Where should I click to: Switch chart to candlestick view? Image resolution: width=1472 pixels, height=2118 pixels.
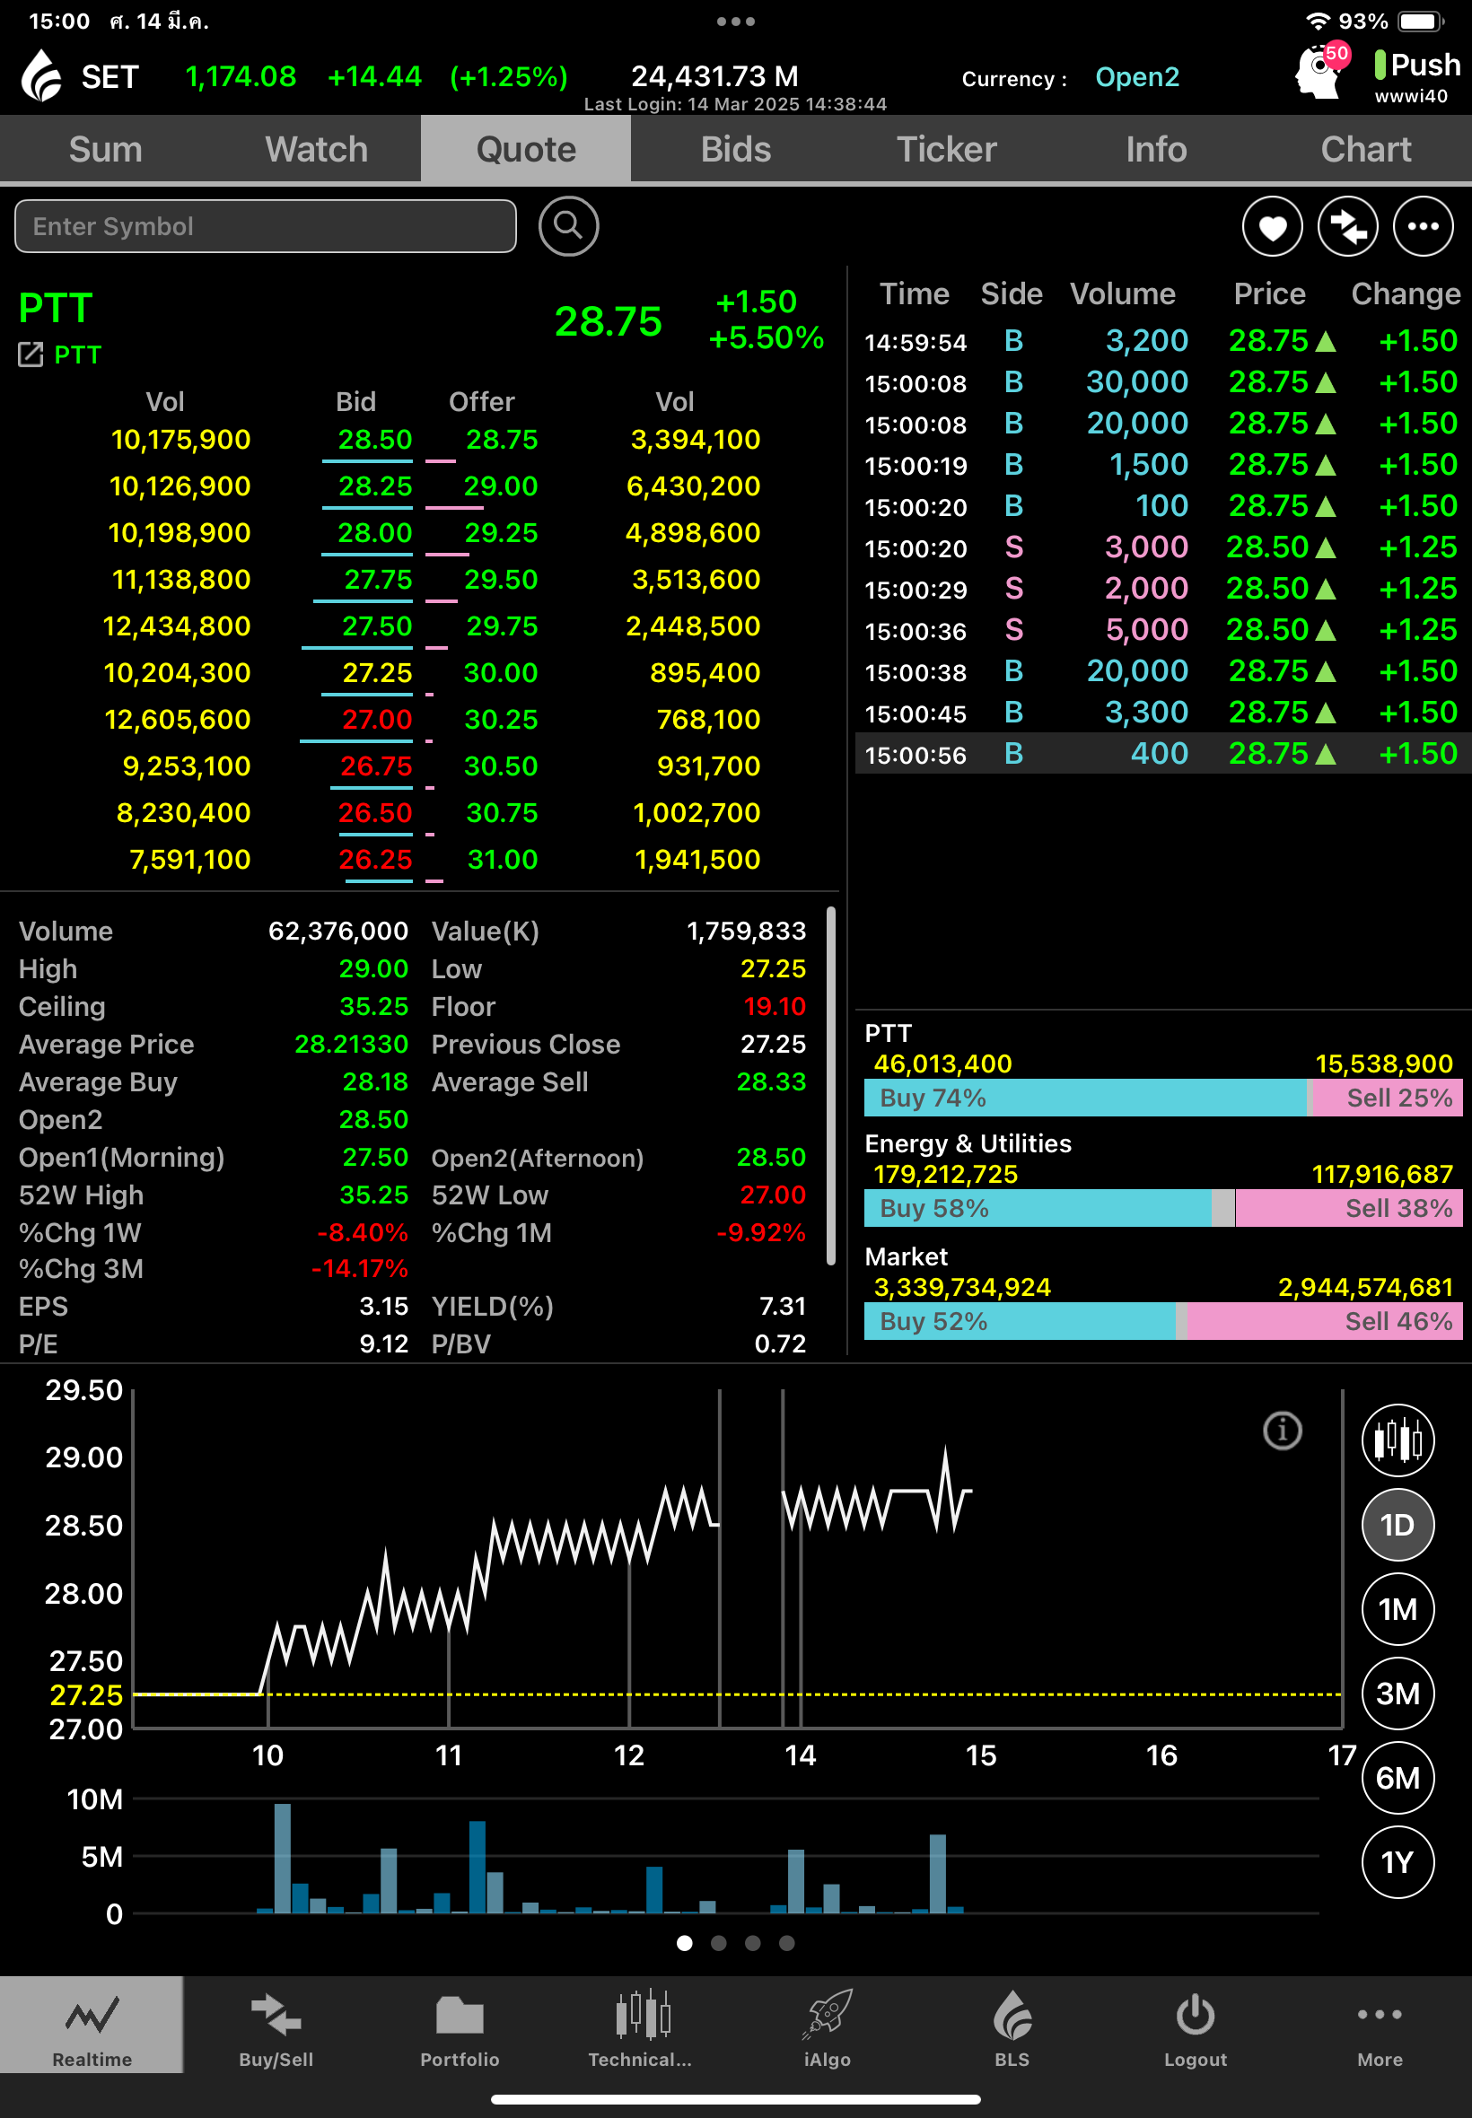tap(1398, 1440)
